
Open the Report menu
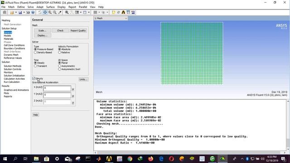click(72, 7)
